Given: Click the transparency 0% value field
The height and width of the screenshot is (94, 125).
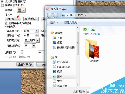Looking at the screenshot, I should point(41,52).
